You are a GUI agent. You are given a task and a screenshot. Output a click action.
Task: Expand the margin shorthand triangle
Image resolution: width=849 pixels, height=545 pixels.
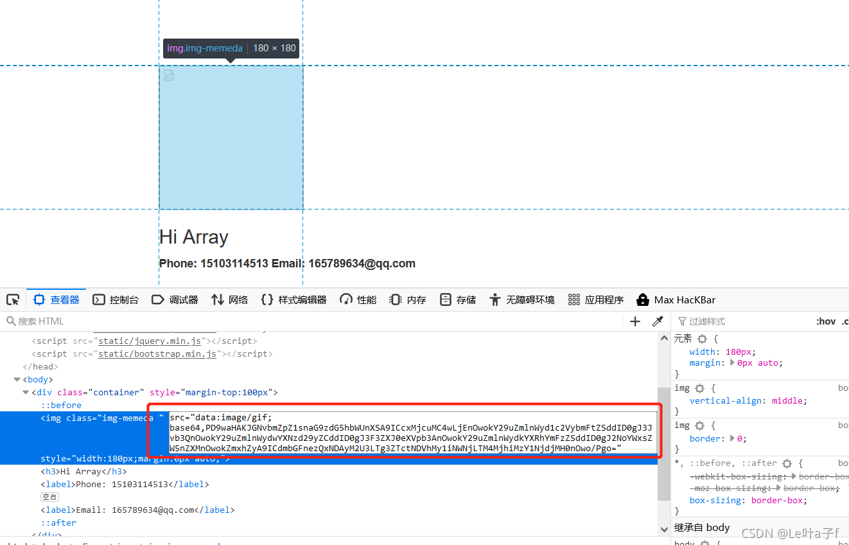733,363
